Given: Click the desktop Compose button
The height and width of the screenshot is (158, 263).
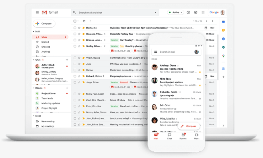Looking at the screenshot, I should (x=44, y=24).
